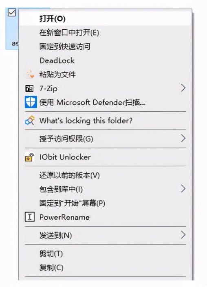The image size is (207, 287).
Task: Choose 打开(O) from the context menu
Action: [x=105, y=18]
